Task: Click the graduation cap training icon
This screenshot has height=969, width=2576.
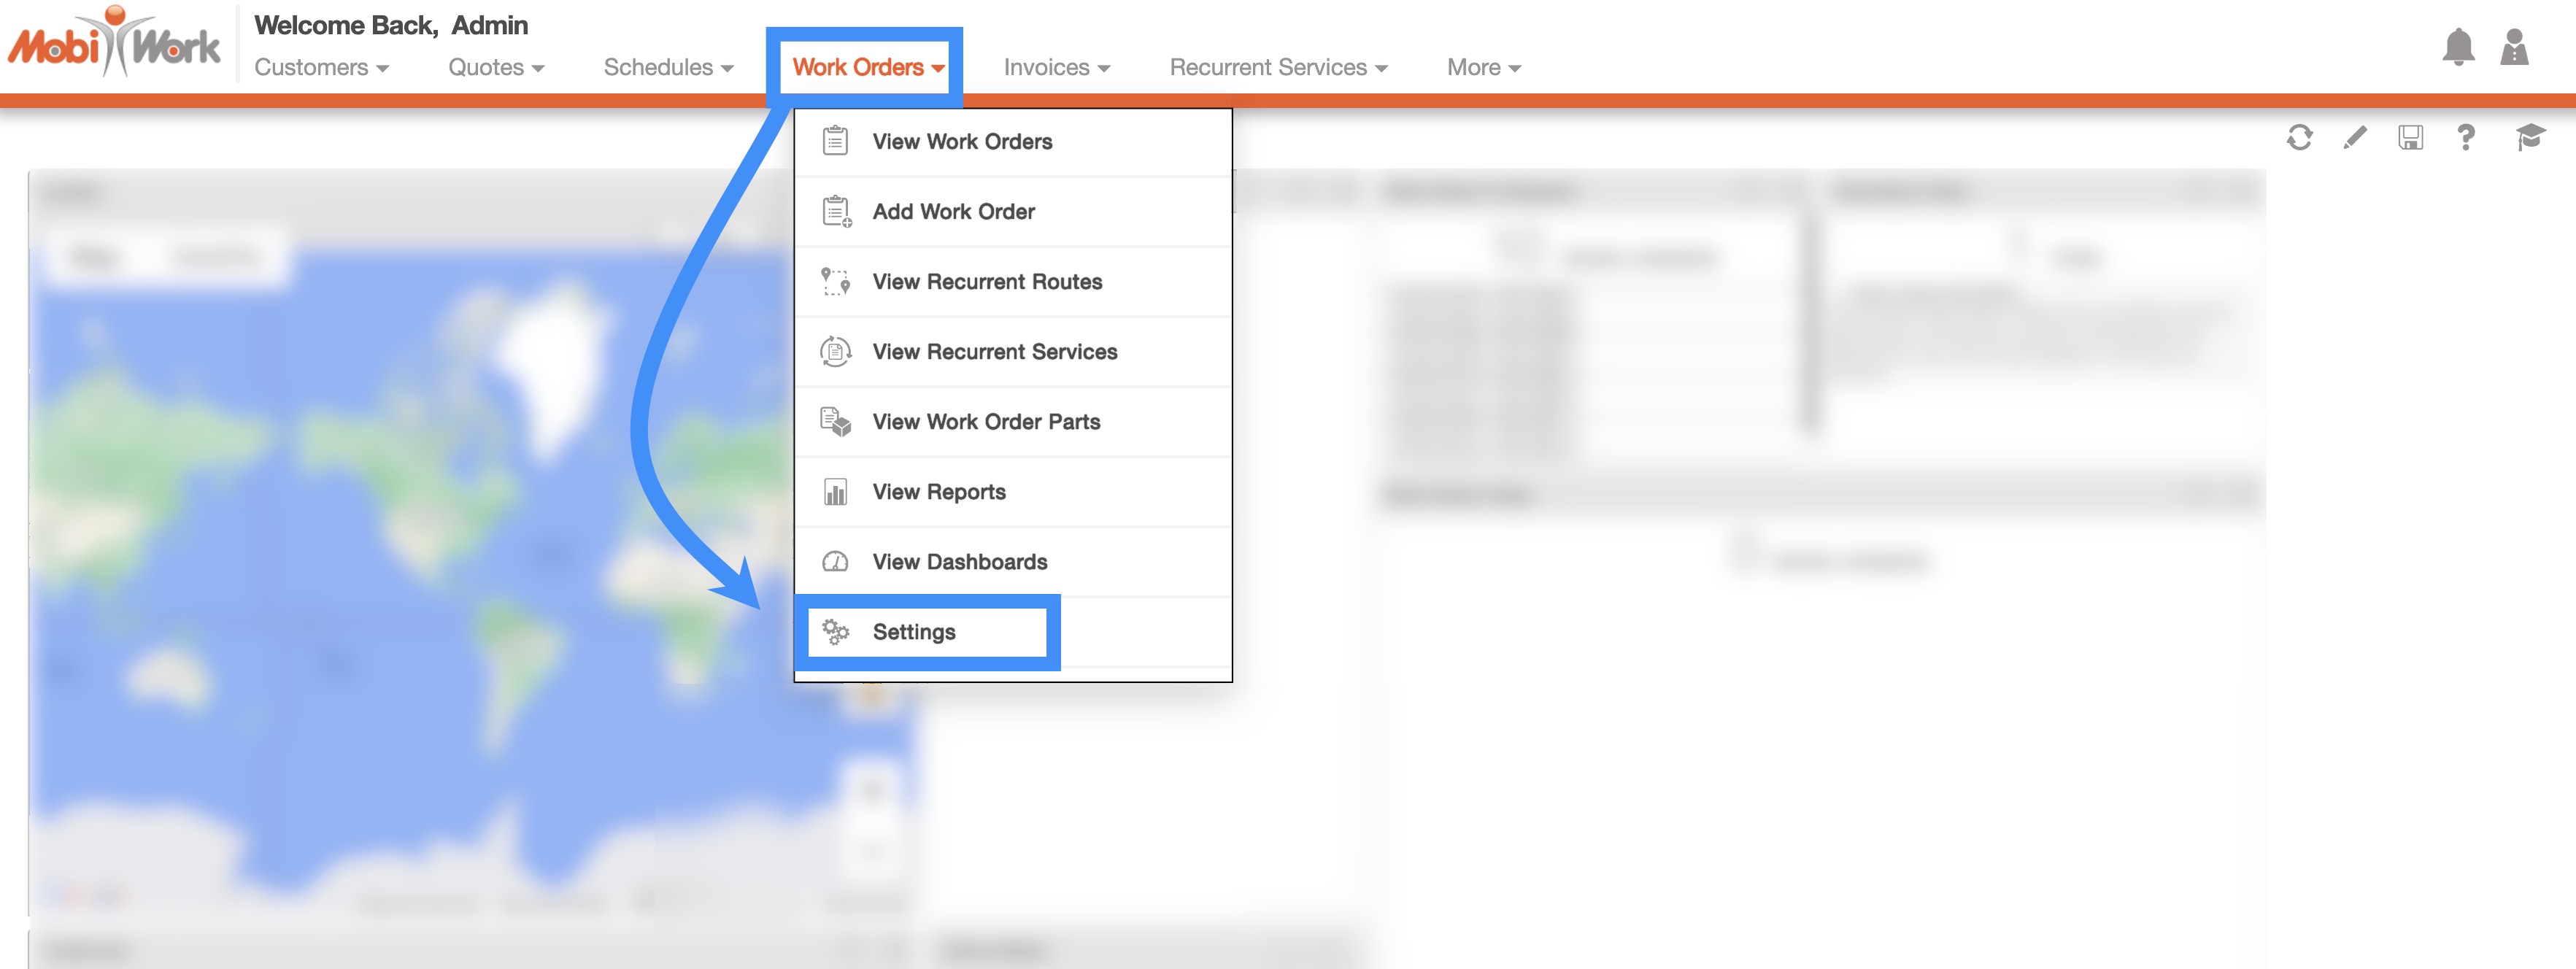Action: tap(2529, 137)
